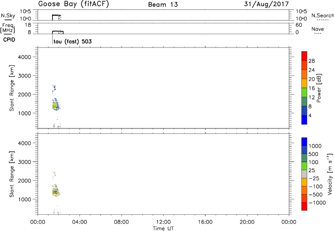Click the '16:00' time axis label
Viewport: 334px width, 231px height.
click(205, 222)
